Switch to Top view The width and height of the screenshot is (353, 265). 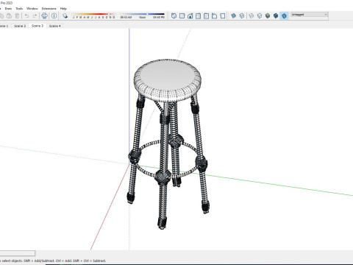click(182, 16)
